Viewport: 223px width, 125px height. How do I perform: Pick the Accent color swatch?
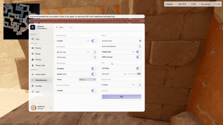[x=140, y=41]
